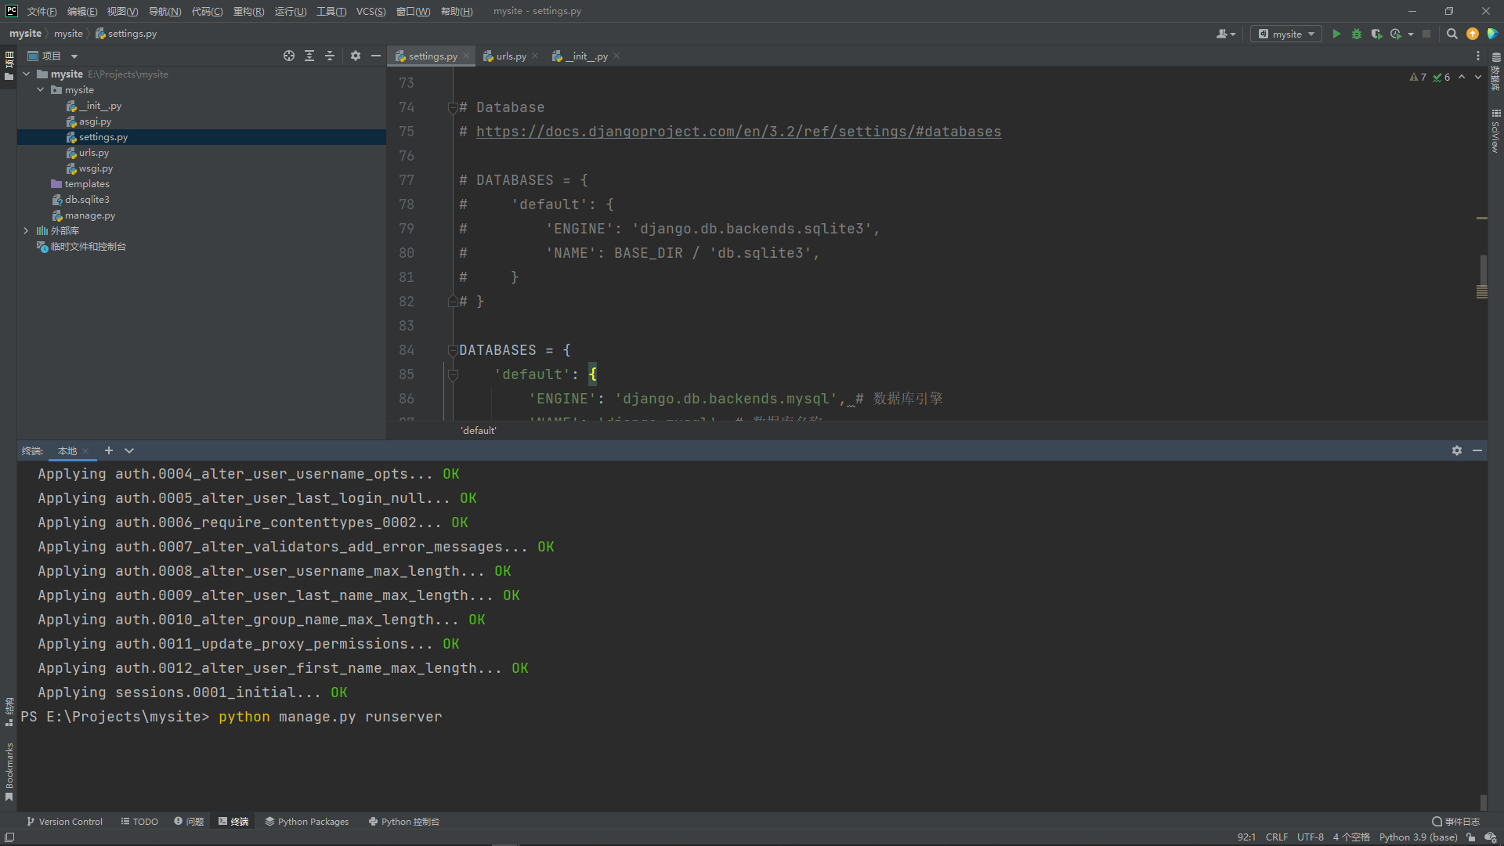The width and height of the screenshot is (1504, 846).
Task: Run mysite with coverage shield icon
Action: 1376,34
